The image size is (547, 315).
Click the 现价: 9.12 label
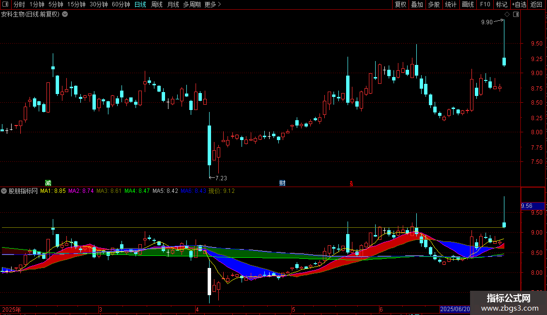(222, 191)
